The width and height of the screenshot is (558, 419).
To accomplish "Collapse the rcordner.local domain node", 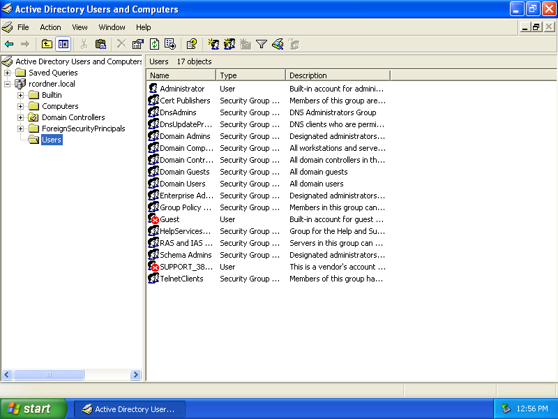I will pyautogui.click(x=7, y=84).
